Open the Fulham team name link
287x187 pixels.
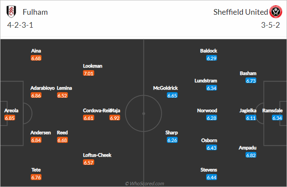pyautogui.click(x=35, y=12)
